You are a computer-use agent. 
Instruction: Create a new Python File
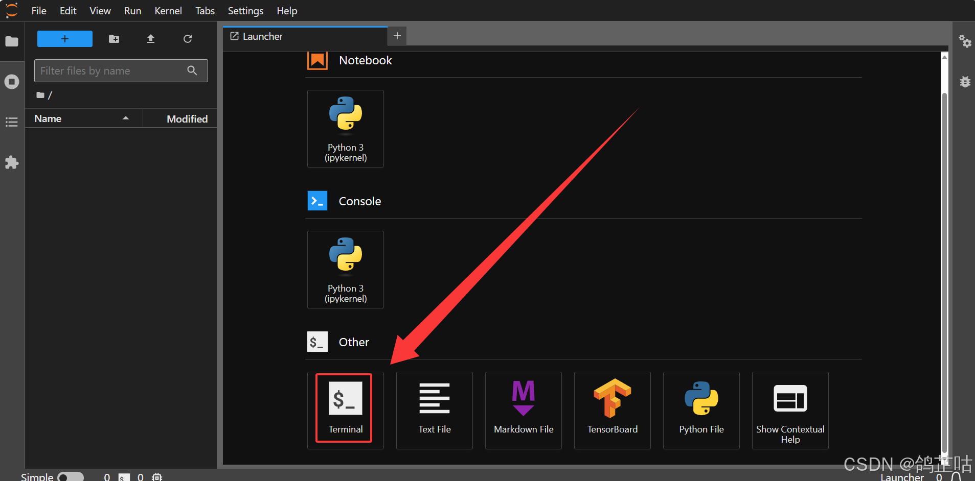click(x=701, y=410)
